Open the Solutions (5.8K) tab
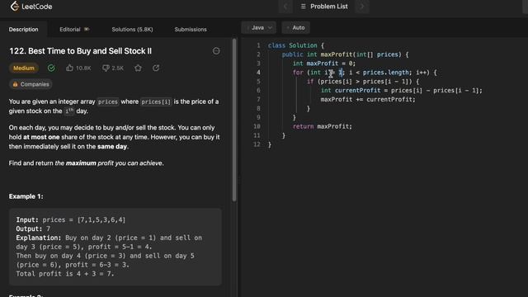This screenshot has width=528, height=297. click(x=132, y=30)
